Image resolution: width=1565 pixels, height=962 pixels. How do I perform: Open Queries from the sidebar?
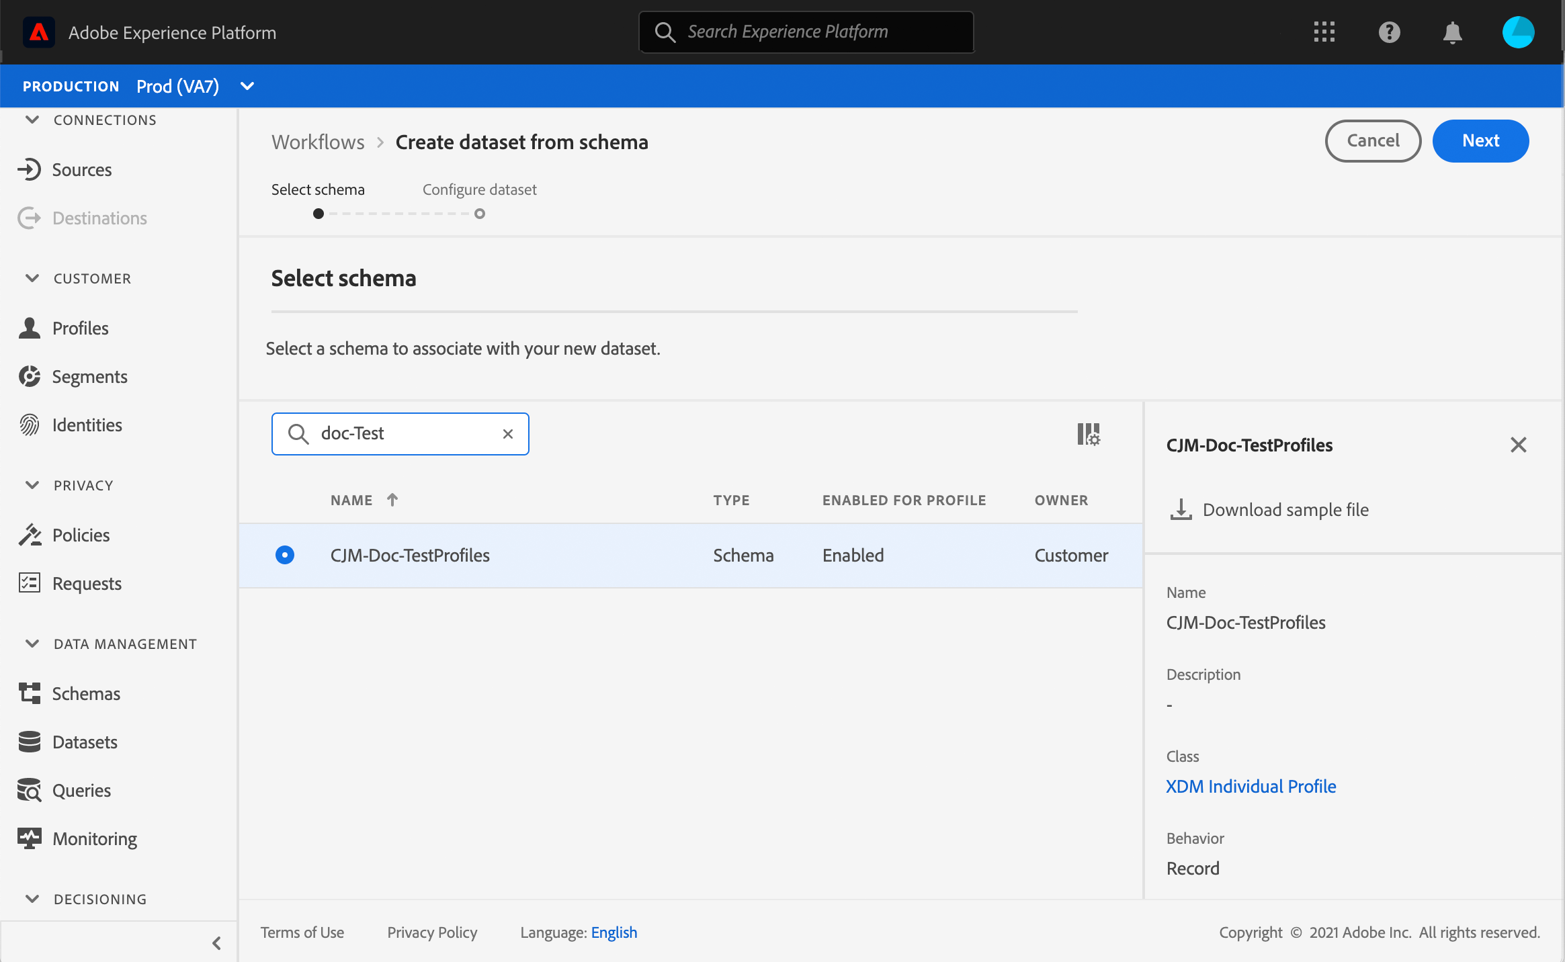pyautogui.click(x=81, y=790)
